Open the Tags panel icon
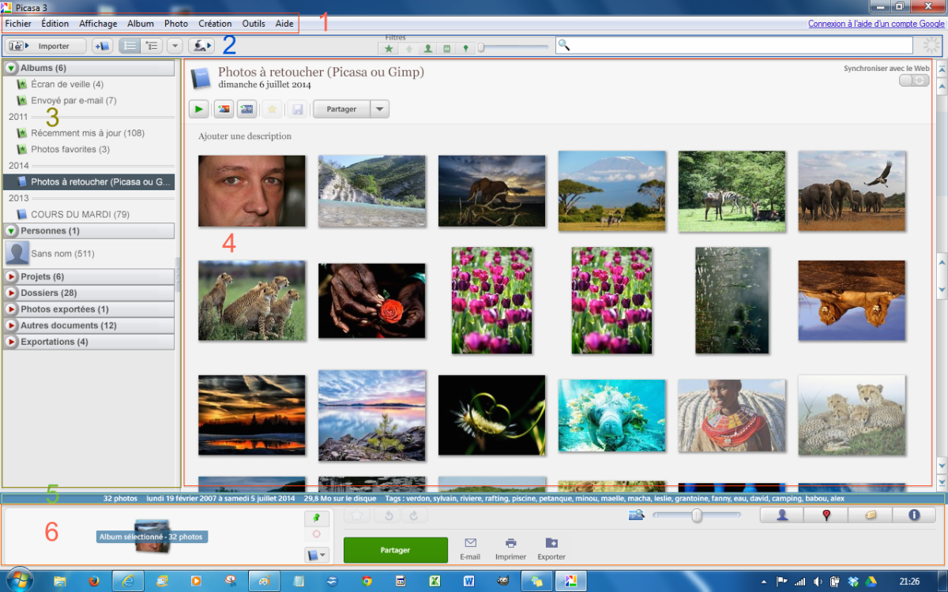Screen dimensions: 948x592 tap(871, 515)
